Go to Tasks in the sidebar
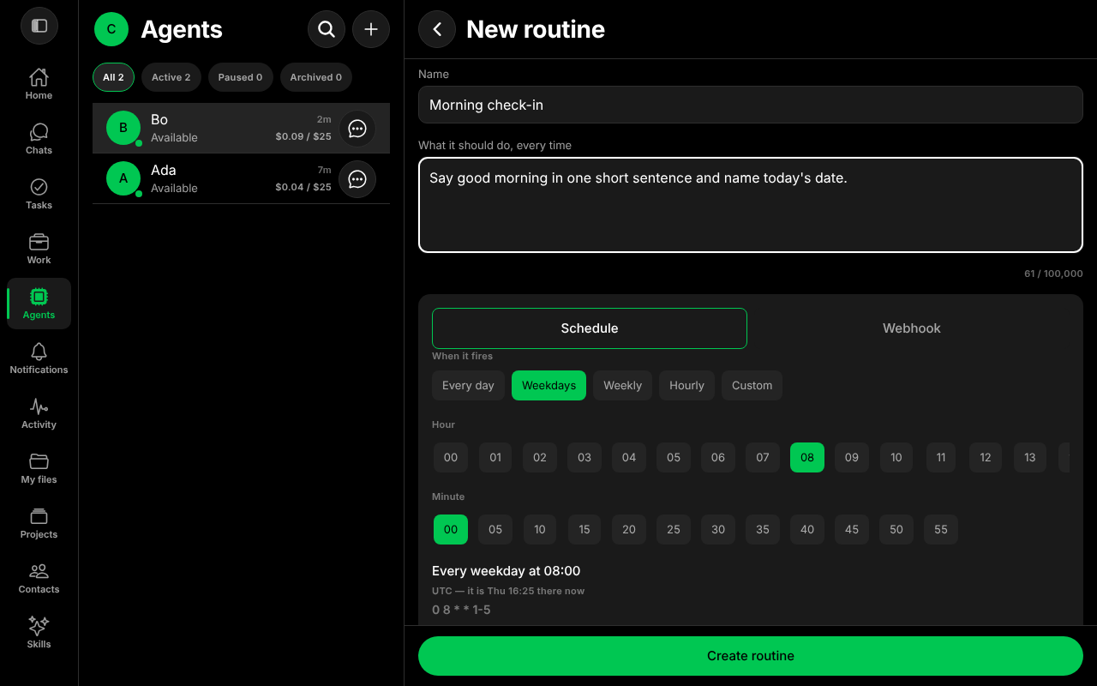This screenshot has height=686, width=1097. pyautogui.click(x=39, y=194)
